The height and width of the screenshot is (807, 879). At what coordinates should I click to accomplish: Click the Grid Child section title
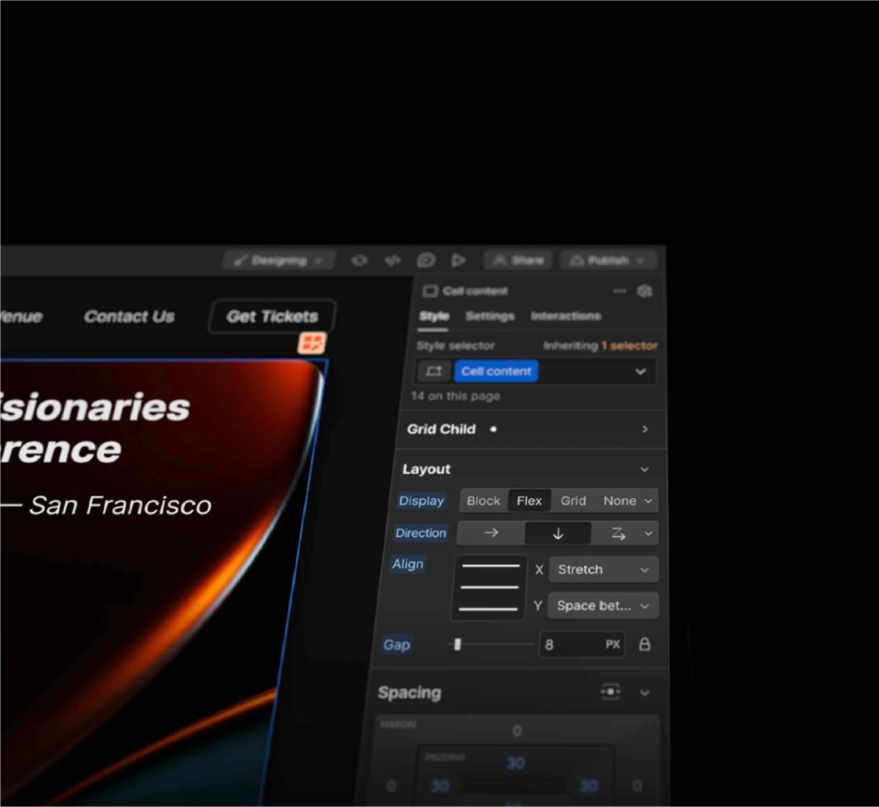441,429
